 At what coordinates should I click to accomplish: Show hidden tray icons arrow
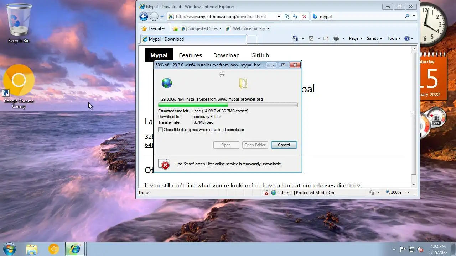click(394, 249)
